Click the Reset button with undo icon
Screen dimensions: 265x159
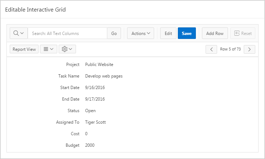click(243, 33)
